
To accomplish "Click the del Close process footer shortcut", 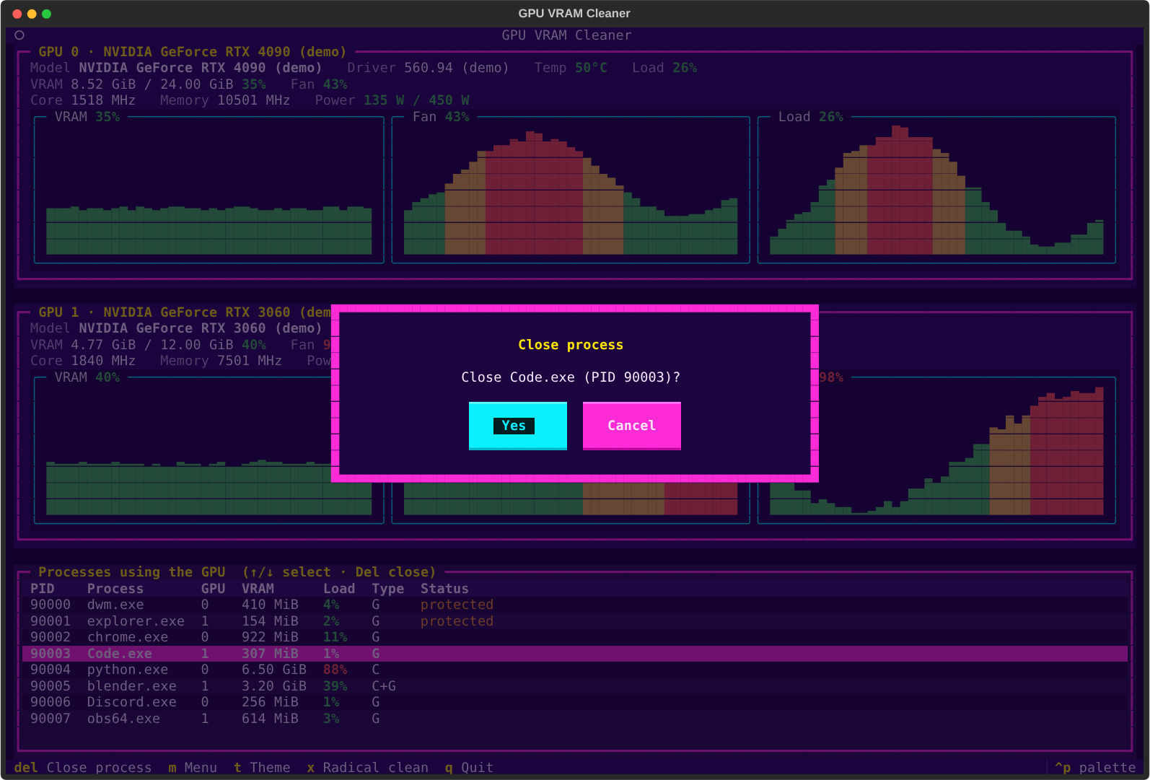I will [x=83, y=768].
